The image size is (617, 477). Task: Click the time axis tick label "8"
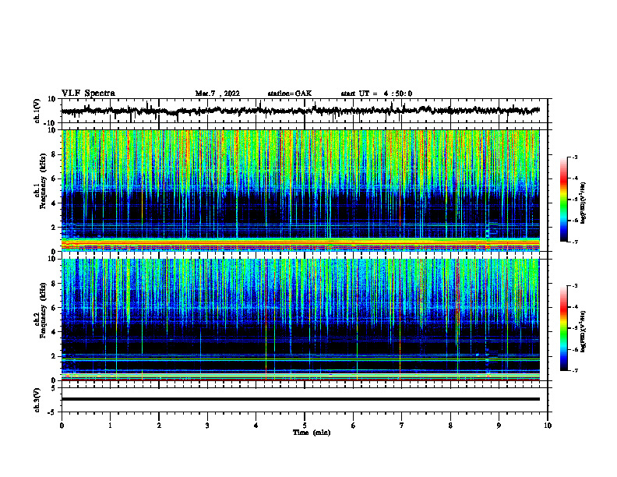pos(450,426)
